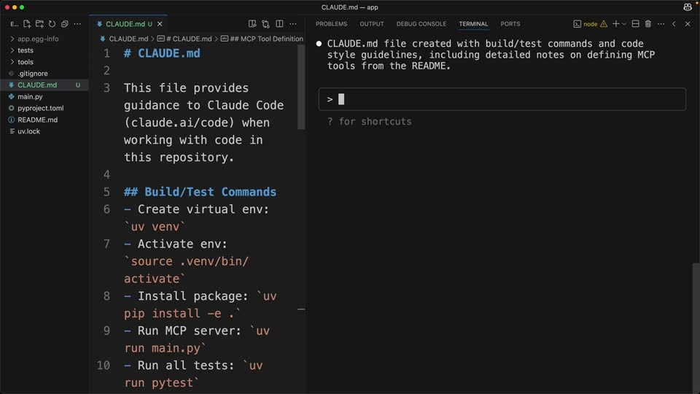Split the terminal panel
The height and width of the screenshot is (394, 700).
[635, 24]
